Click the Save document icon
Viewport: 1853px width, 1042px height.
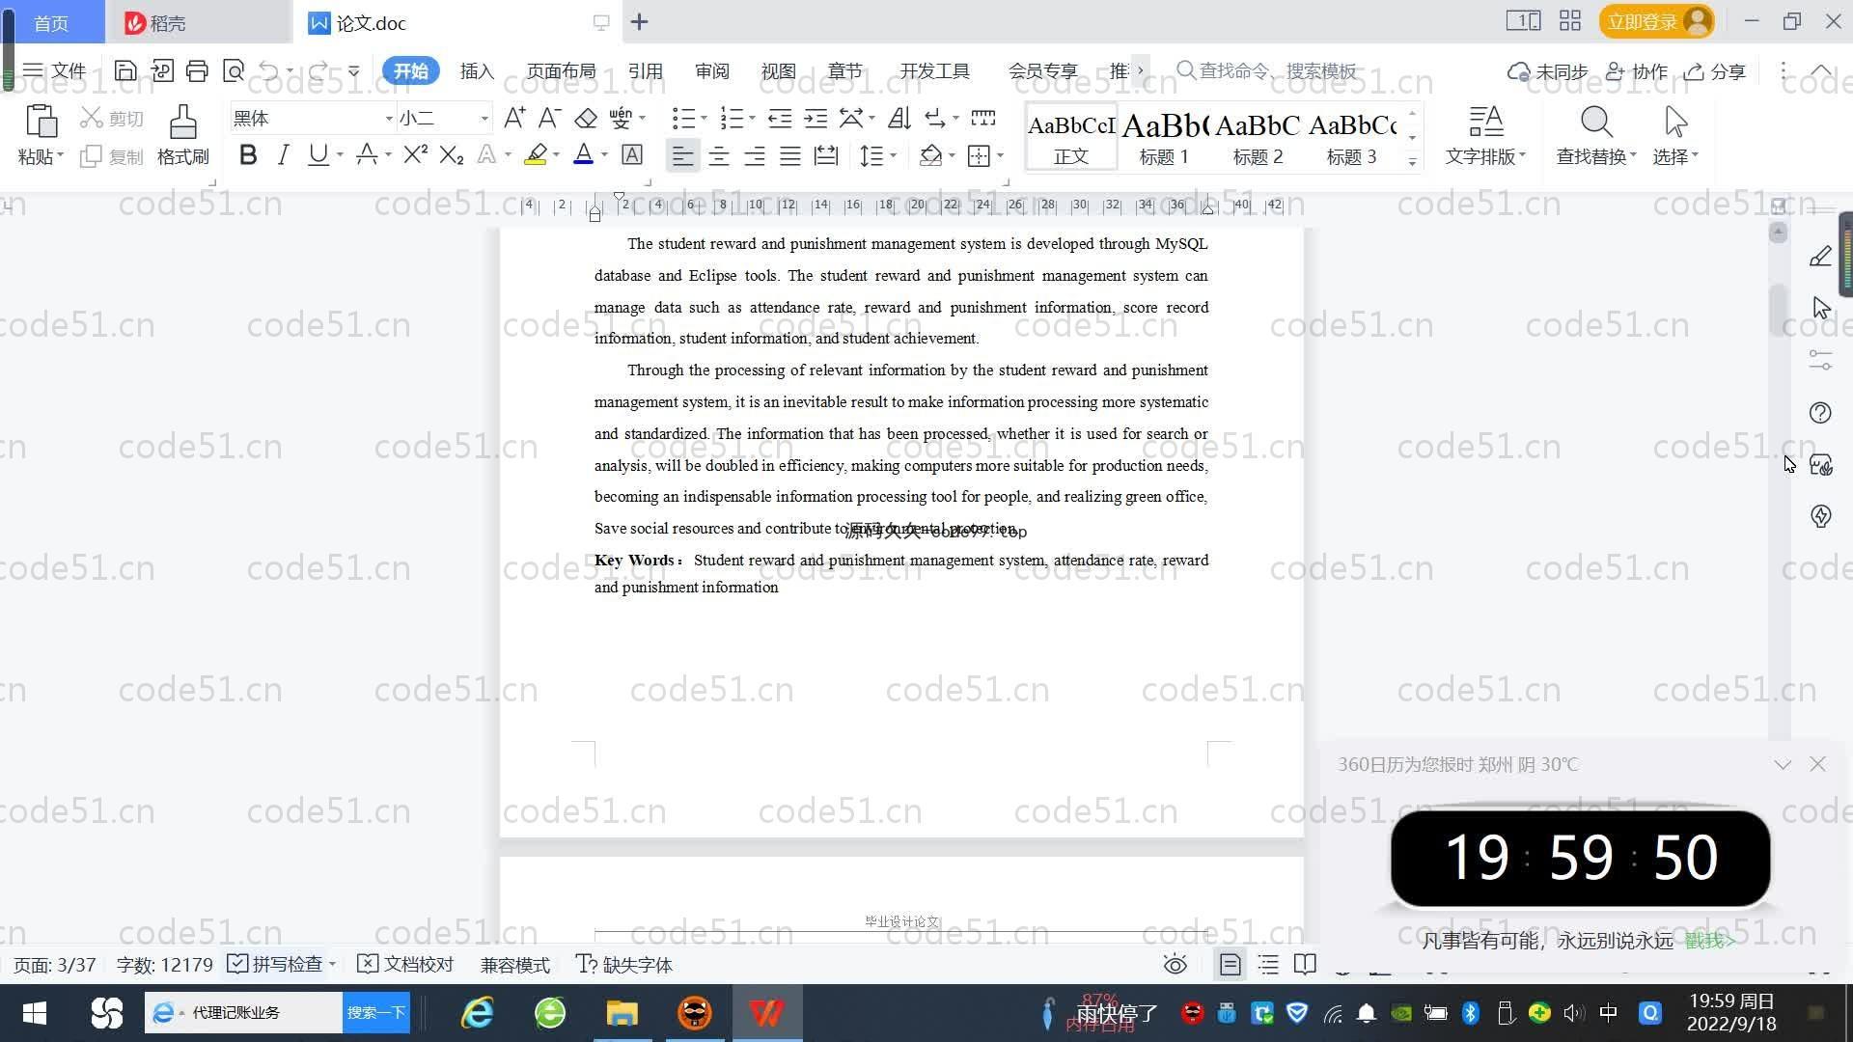point(124,70)
